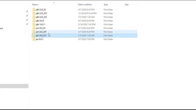
Task: Click the jdk1.8.0_91 folder name
Action: pyautogui.click(x=41, y=9)
